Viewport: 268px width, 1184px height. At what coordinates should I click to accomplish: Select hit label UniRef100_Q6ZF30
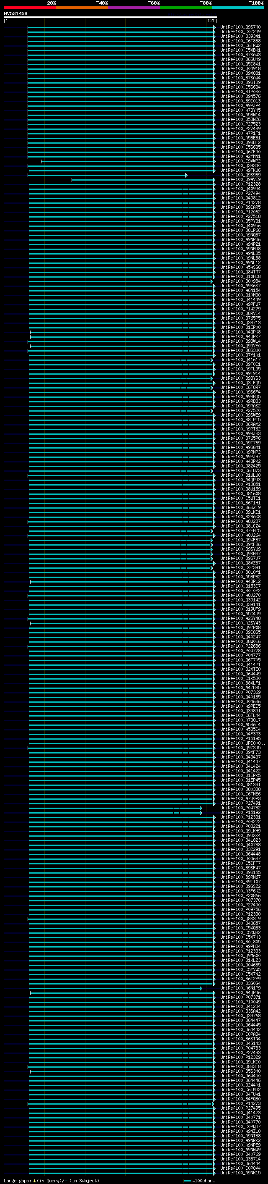[x=240, y=152]
